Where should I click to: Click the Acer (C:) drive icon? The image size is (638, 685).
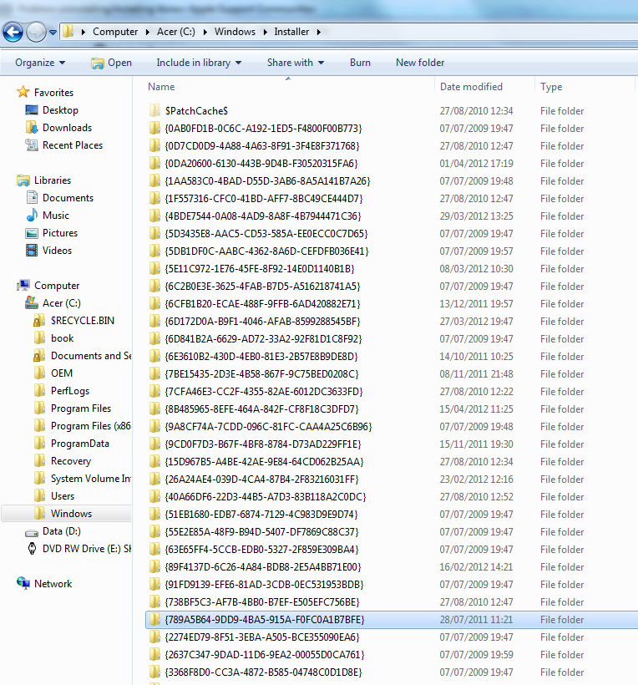32,302
